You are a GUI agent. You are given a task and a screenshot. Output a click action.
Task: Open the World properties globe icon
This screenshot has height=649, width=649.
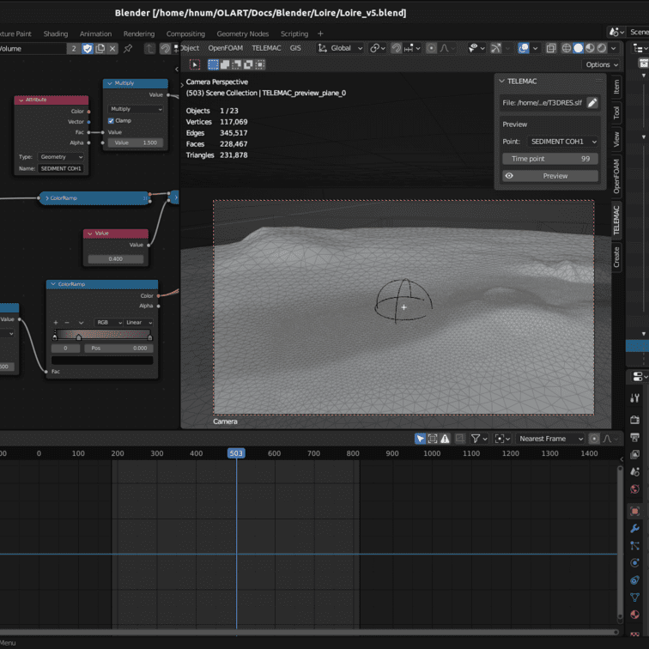pyautogui.click(x=635, y=489)
